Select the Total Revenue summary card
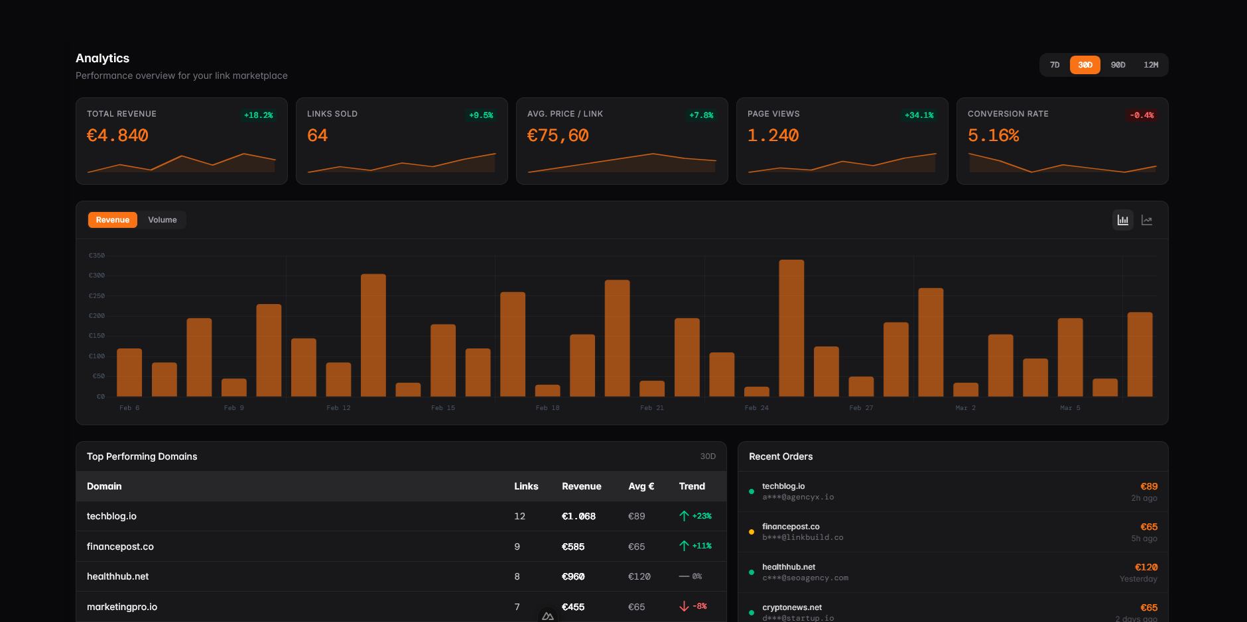Screen dimensions: 1247x622 [x=181, y=140]
